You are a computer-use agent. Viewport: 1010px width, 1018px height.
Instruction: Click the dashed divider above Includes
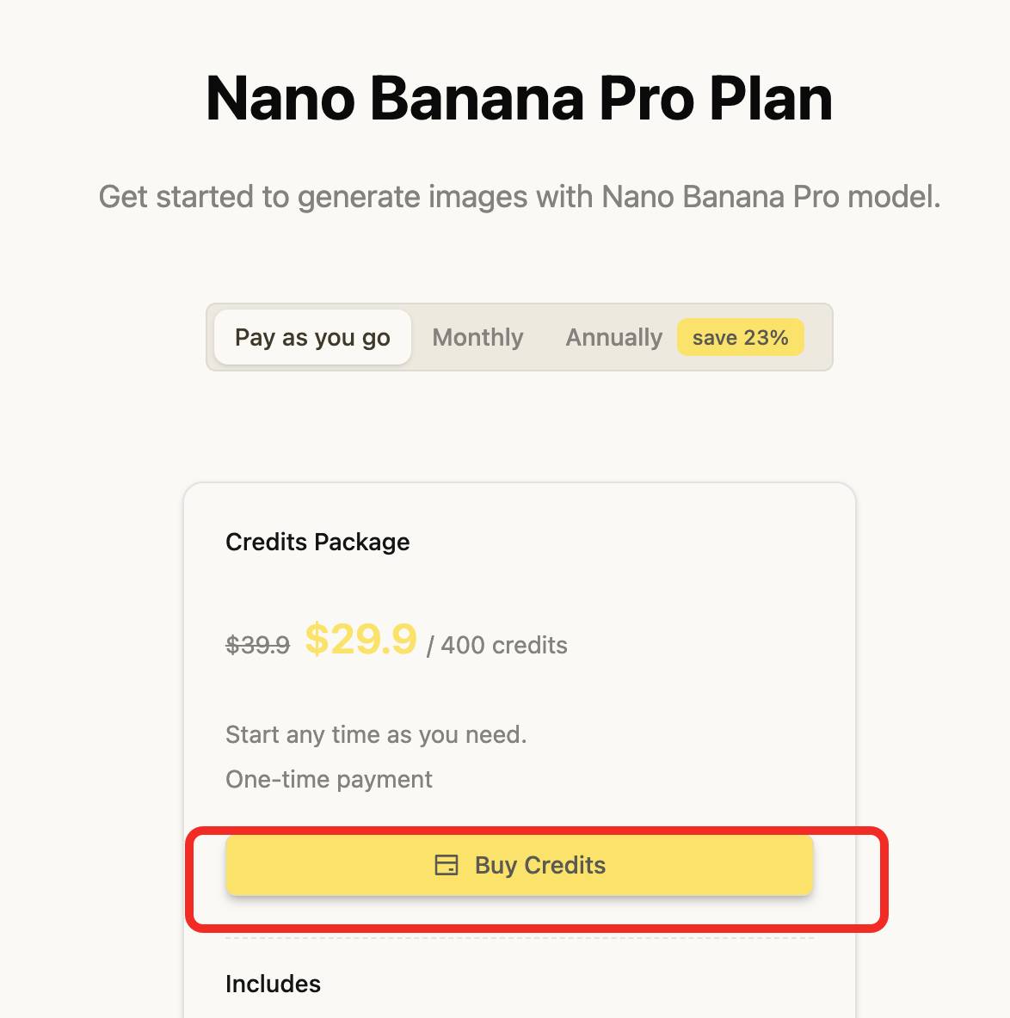click(x=519, y=938)
